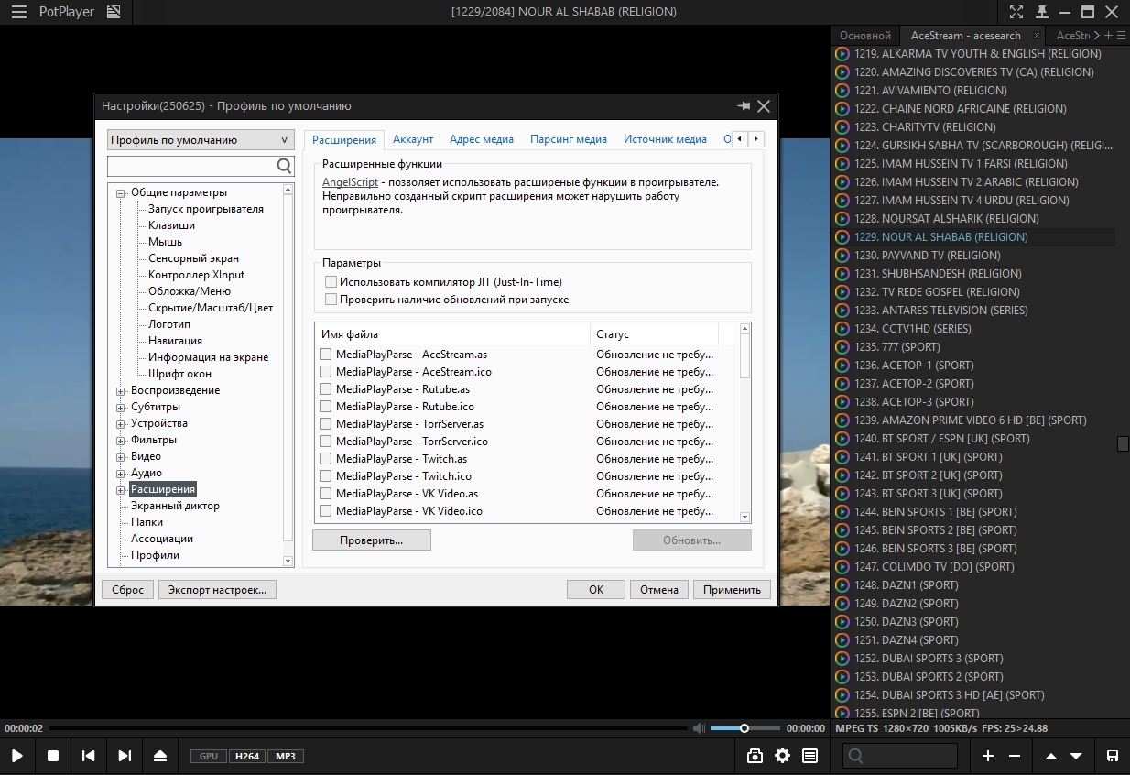Open the playlist tabs menu icon

click(1122, 36)
